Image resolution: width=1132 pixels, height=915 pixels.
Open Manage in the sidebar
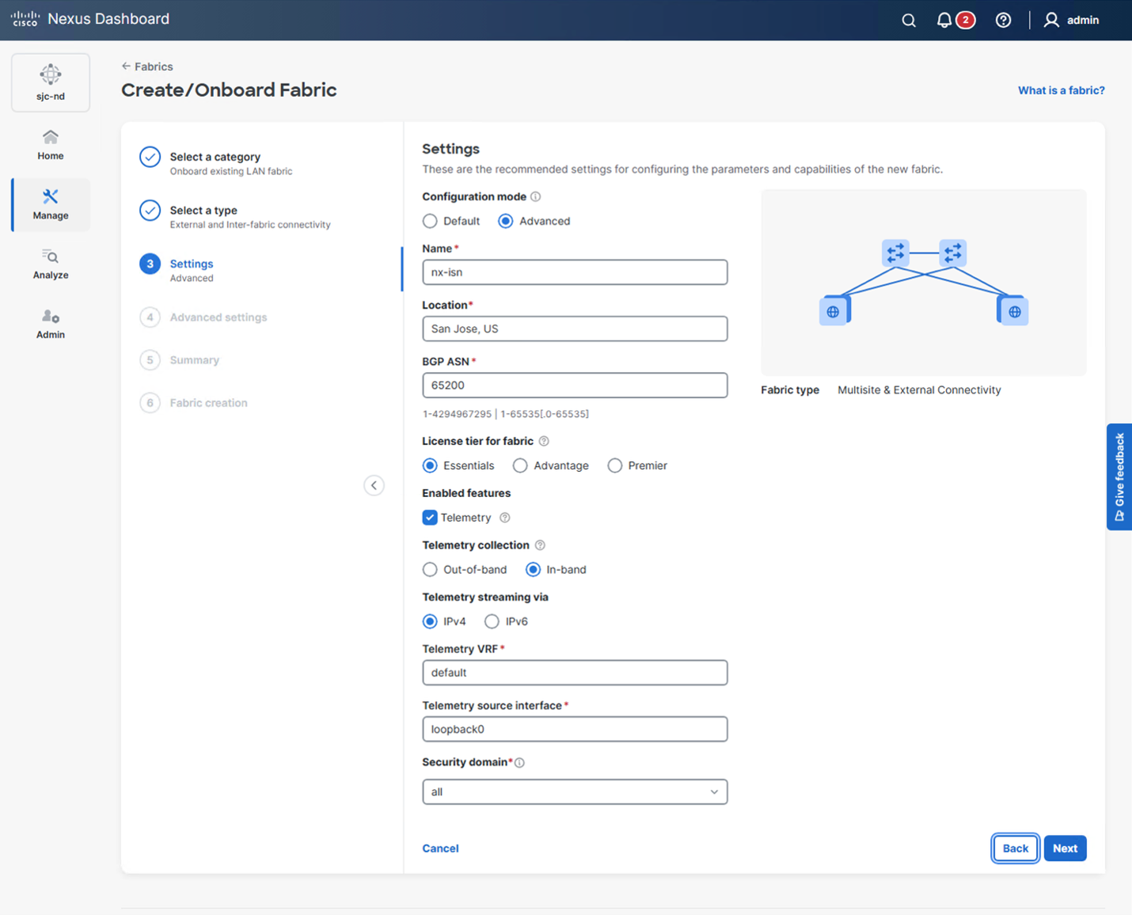coord(51,205)
